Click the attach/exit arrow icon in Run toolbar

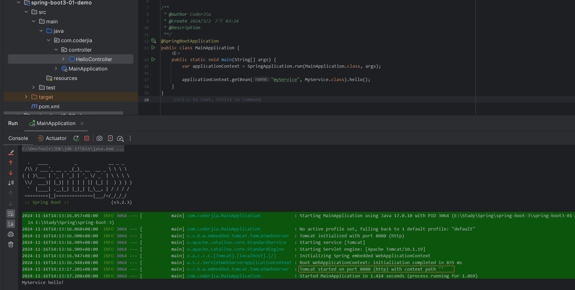pyautogui.click(x=110, y=138)
